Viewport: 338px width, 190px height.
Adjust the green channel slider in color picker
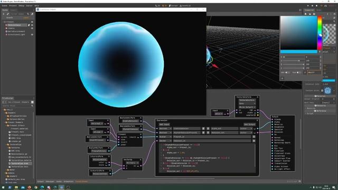[x=294, y=61]
